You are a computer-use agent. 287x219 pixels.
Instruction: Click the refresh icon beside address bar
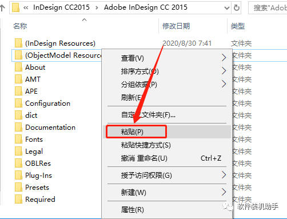(236, 7)
